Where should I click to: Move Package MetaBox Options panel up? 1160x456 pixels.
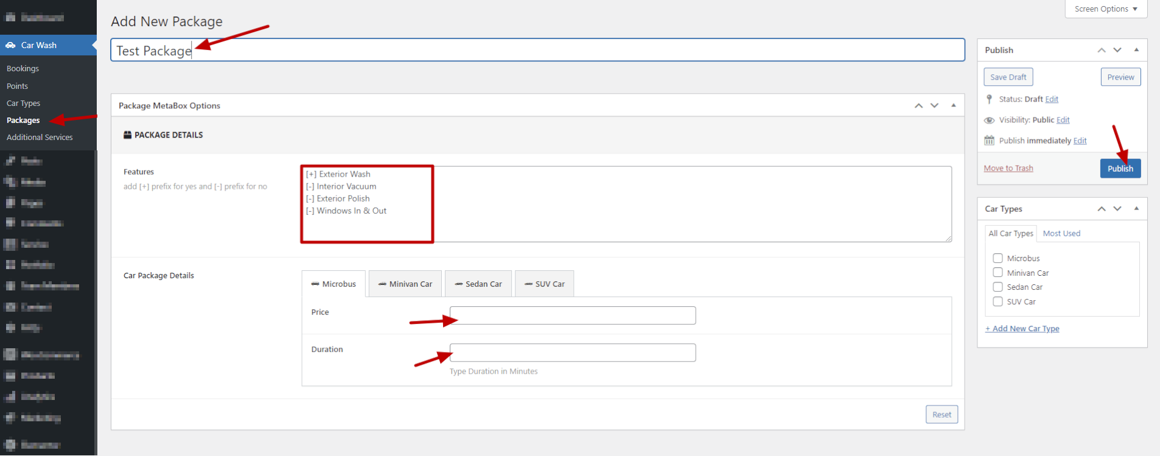point(918,106)
